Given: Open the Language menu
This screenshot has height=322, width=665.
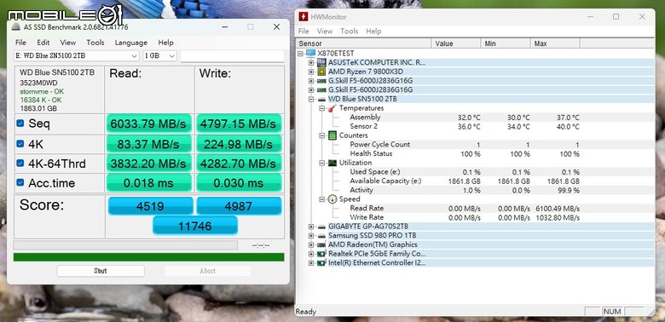Looking at the screenshot, I should 131,43.
